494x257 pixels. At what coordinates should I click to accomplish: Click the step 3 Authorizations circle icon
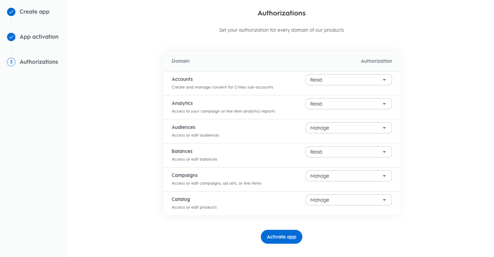(x=11, y=62)
